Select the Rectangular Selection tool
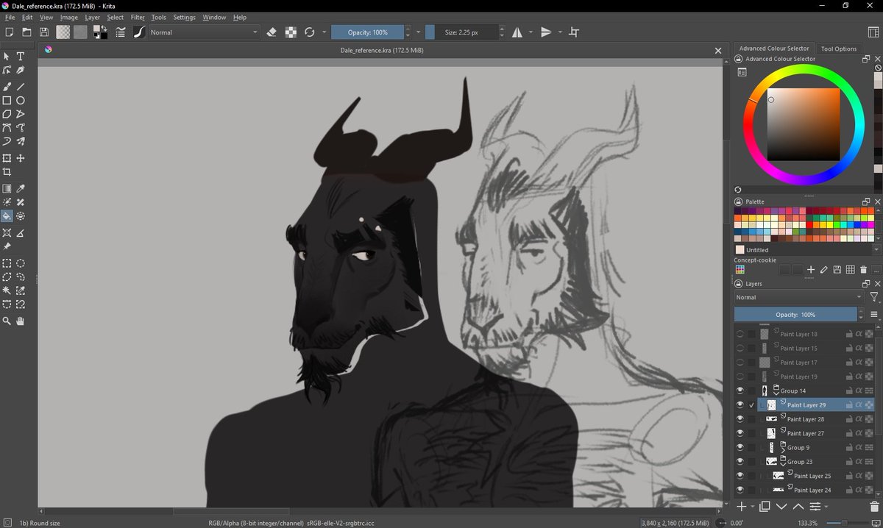Viewport: 883px width, 528px height. coord(7,263)
